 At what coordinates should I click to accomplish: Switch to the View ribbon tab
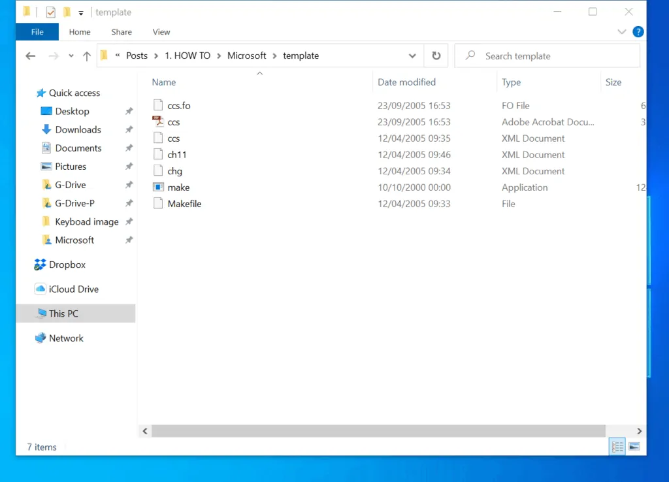coord(161,31)
